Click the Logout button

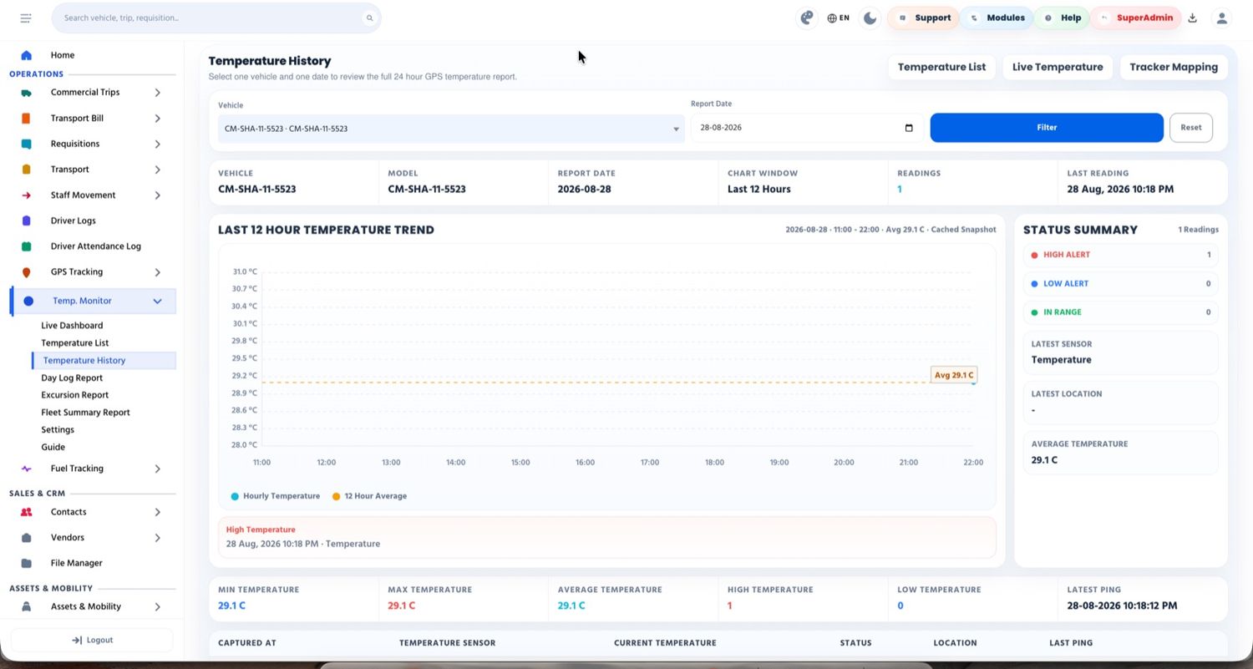(92, 640)
